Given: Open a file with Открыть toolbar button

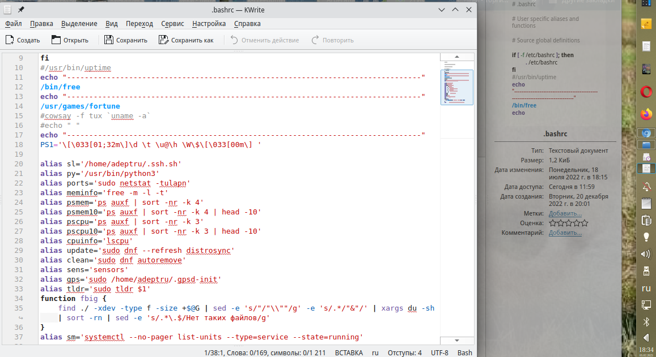Looking at the screenshot, I should 70,40.
